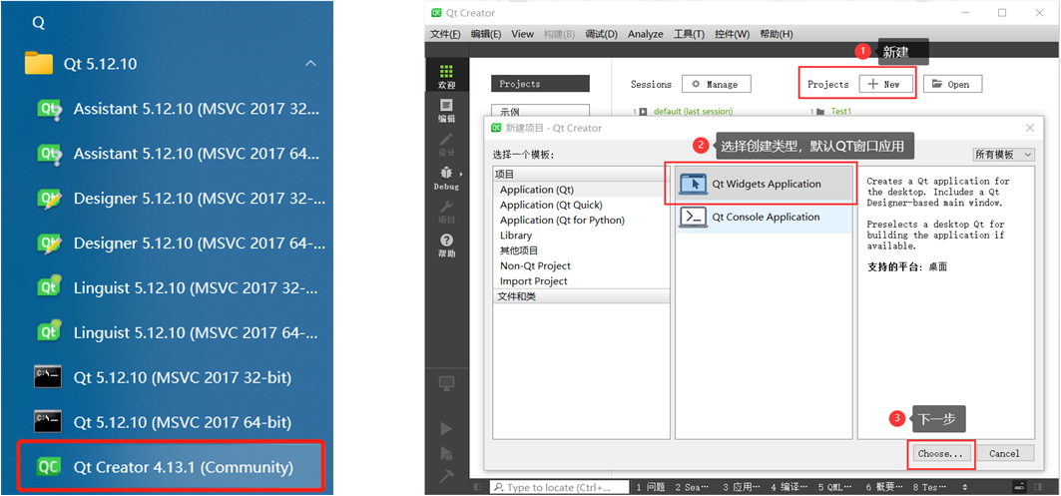
Task: Open the 控件(W) menu
Action: point(733,34)
